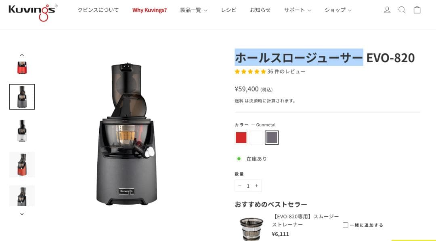Open the account login icon
The image size is (436, 241).
point(387,10)
